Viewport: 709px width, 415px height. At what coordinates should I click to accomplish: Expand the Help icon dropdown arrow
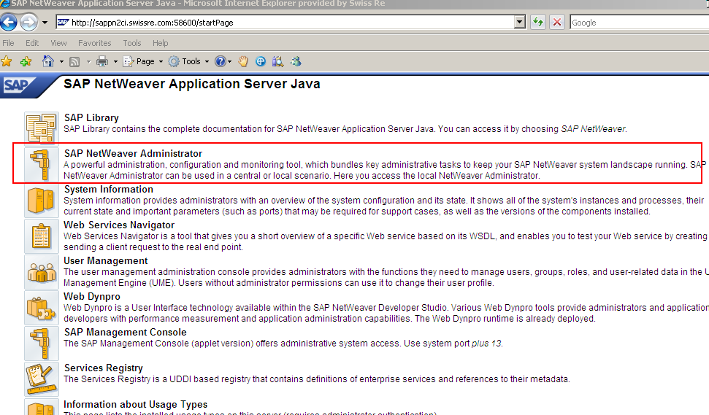pyautogui.click(x=230, y=61)
